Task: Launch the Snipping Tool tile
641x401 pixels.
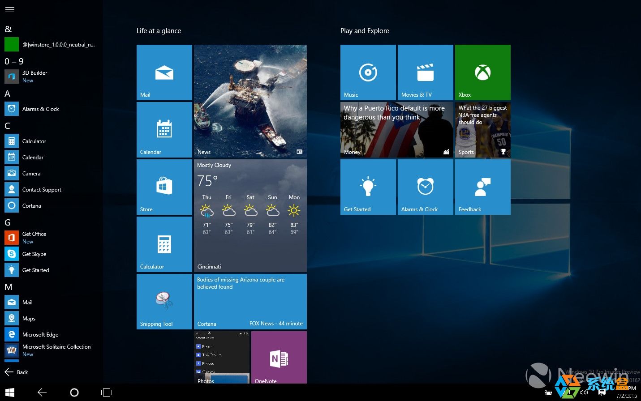Action: (x=164, y=301)
